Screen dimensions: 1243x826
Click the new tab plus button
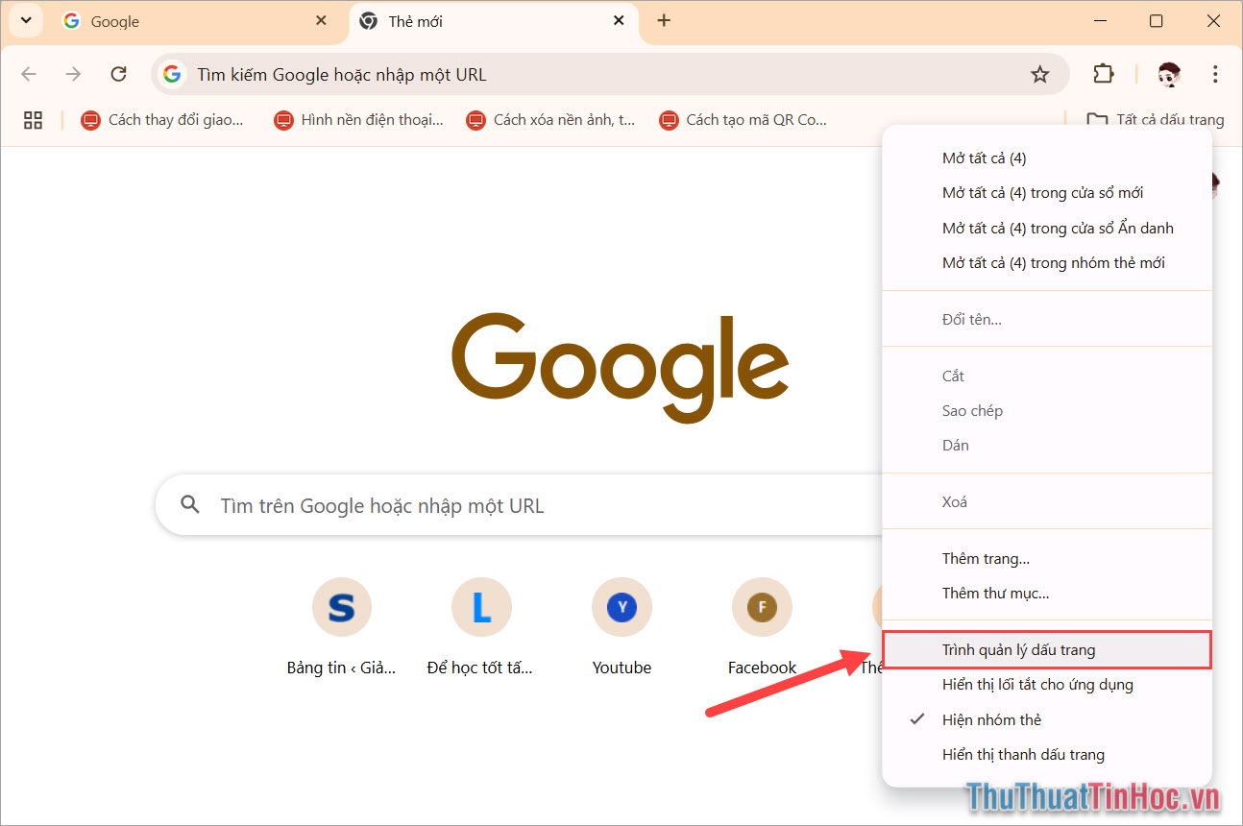[664, 21]
